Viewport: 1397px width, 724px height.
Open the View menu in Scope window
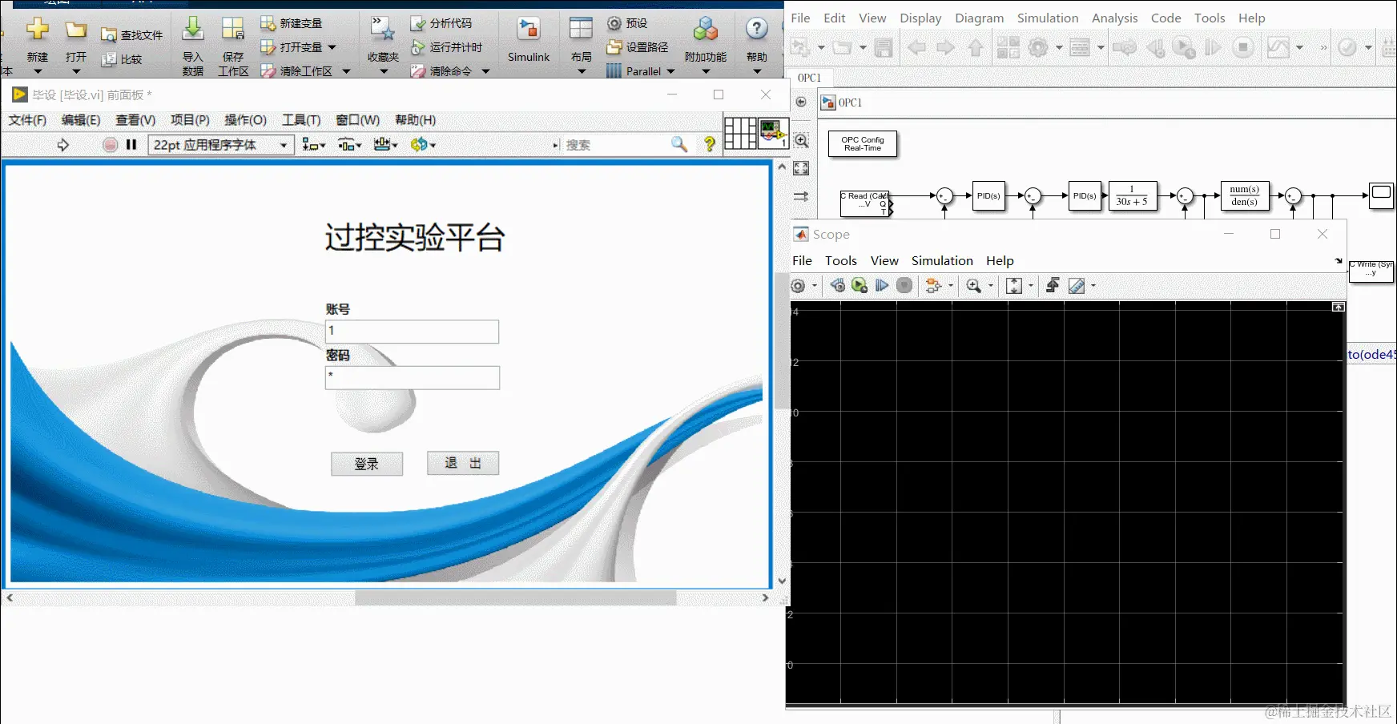coord(884,260)
